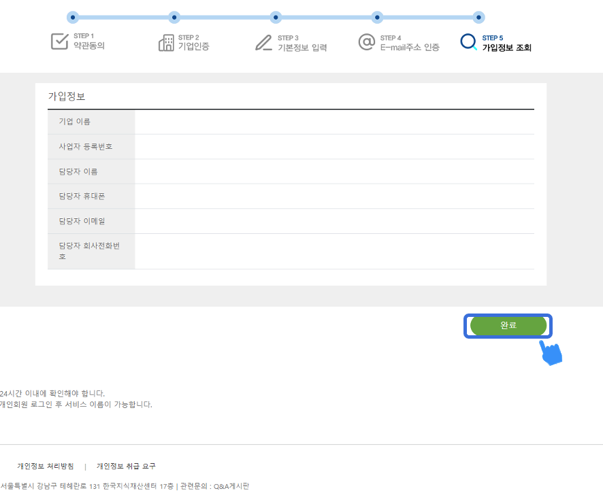603x491 pixels.
Task: Click the 담당자 이메일 value cell
Action: (334, 221)
